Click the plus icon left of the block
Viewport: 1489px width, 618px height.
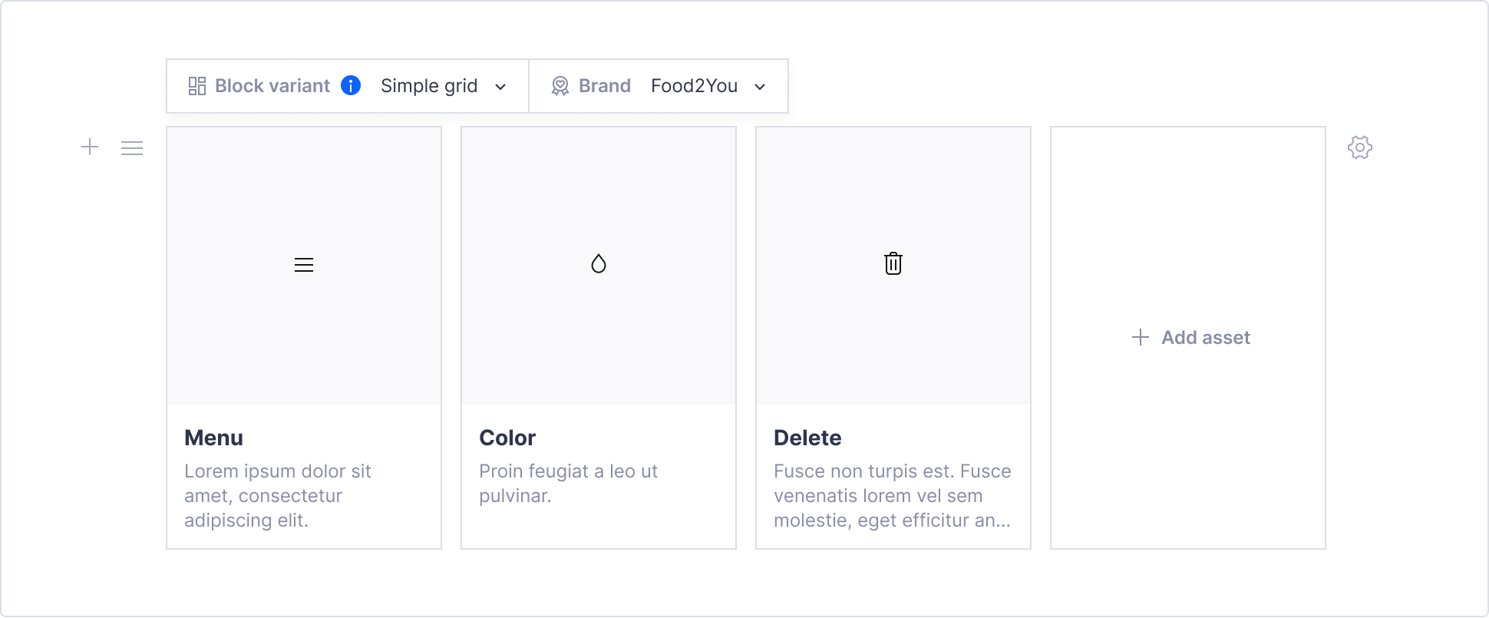tap(90, 147)
